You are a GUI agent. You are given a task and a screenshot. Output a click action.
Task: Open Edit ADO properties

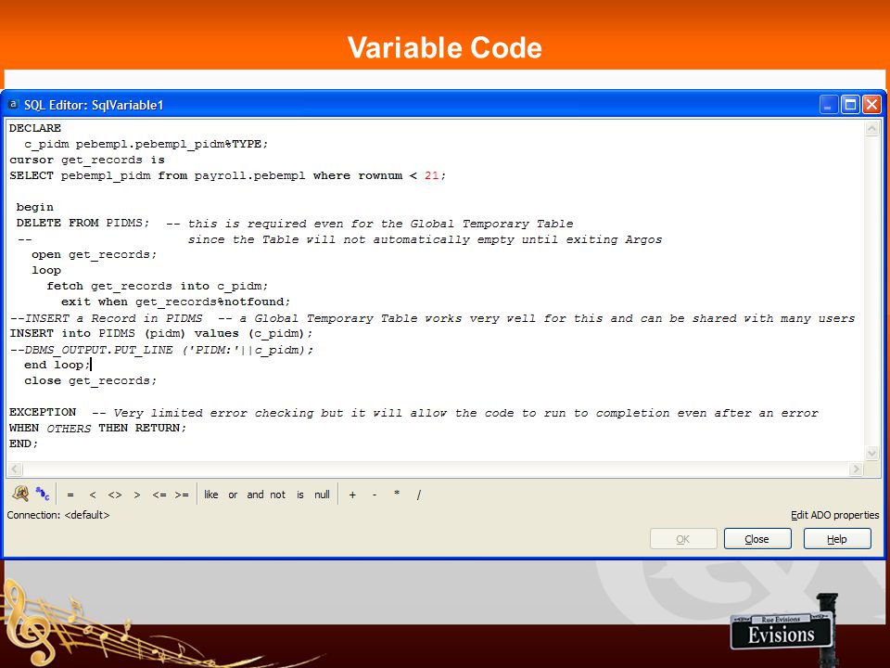[835, 515]
